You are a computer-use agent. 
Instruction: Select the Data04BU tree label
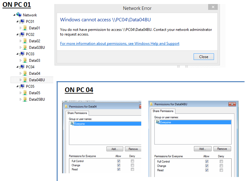[x=37, y=80]
